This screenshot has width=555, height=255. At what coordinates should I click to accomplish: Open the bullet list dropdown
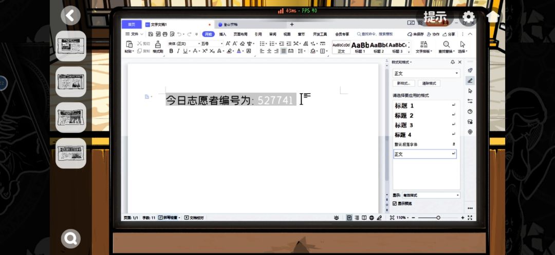(x=267, y=44)
